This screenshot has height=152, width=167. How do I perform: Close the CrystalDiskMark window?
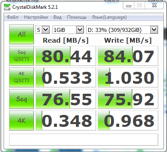click(x=154, y=6)
